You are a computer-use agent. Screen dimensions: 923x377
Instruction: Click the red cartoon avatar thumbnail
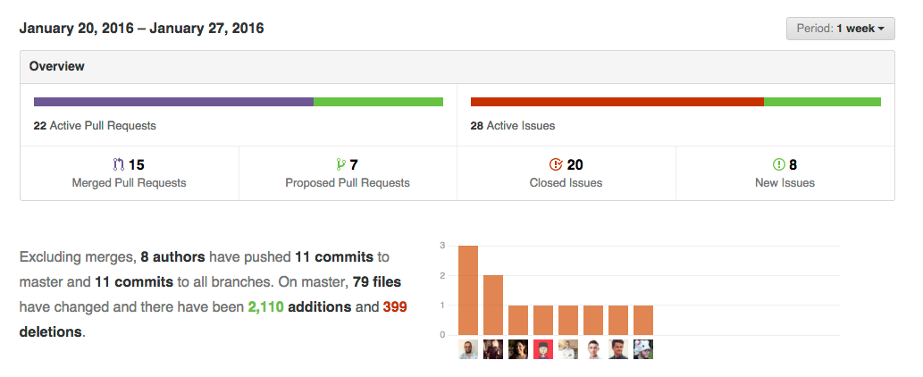tap(543, 349)
